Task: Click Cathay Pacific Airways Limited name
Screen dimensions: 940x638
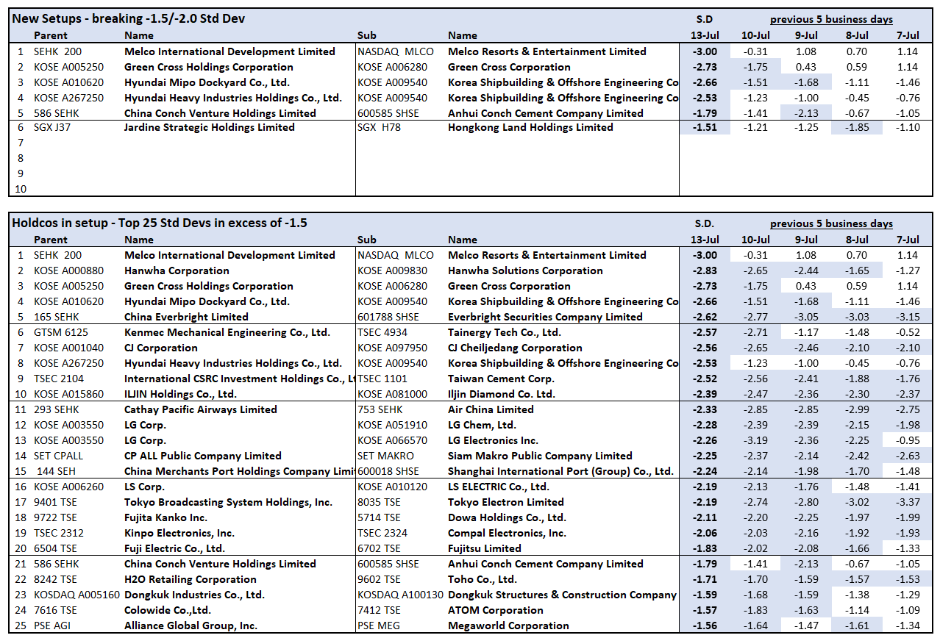Action: 200,409
